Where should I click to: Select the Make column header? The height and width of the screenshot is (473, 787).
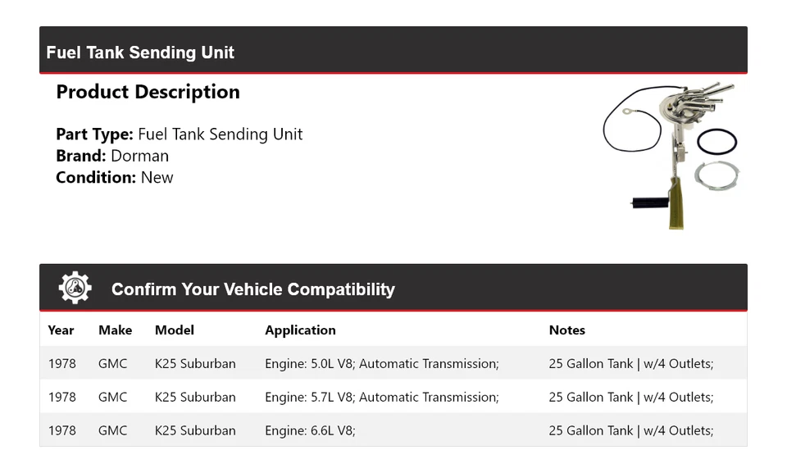[x=115, y=330]
